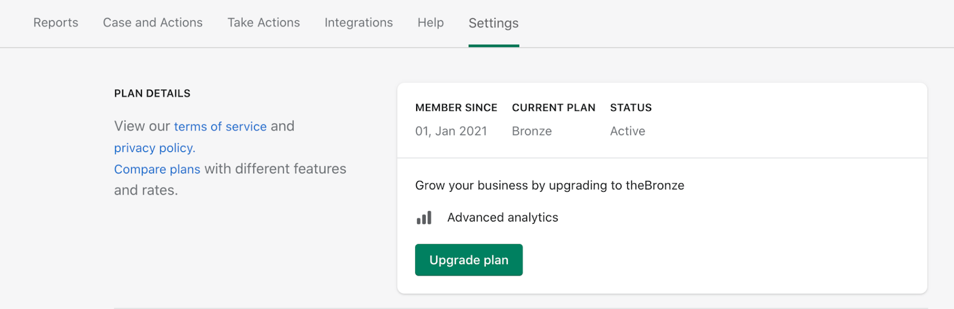Click the Bronze current plan value
This screenshot has width=954, height=309.
[x=532, y=131]
